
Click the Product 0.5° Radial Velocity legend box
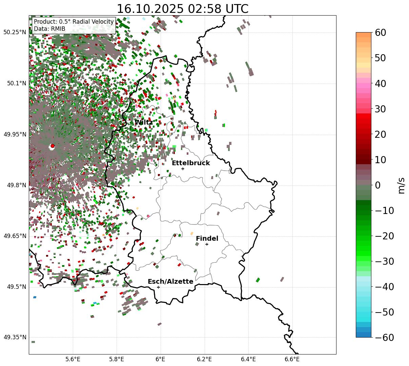pos(74,25)
